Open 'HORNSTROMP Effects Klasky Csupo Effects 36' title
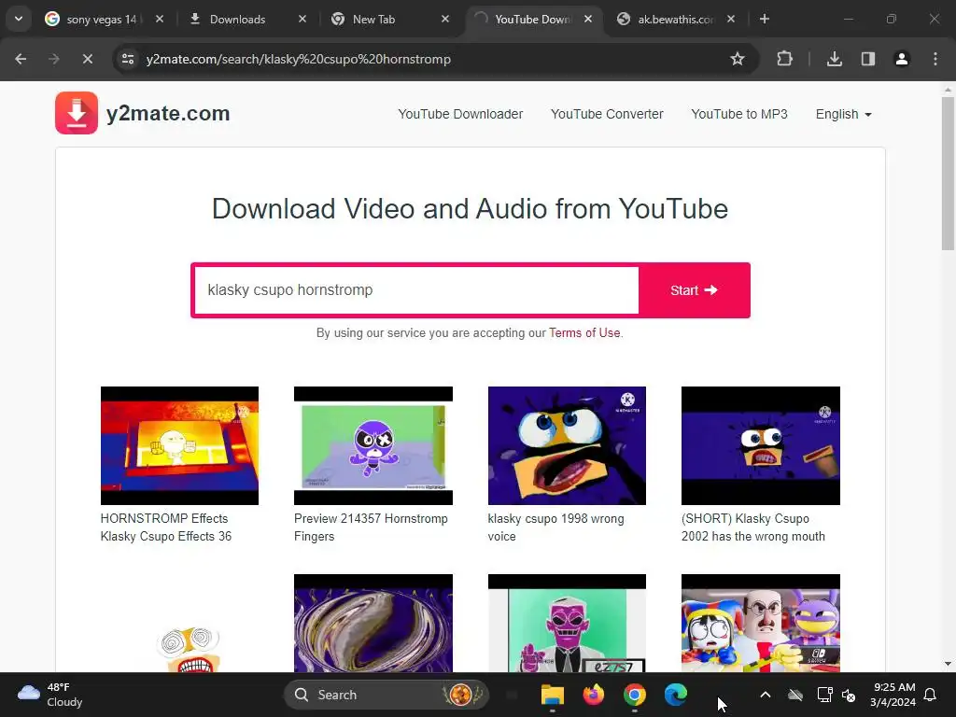The height and width of the screenshot is (717, 956). click(x=166, y=527)
